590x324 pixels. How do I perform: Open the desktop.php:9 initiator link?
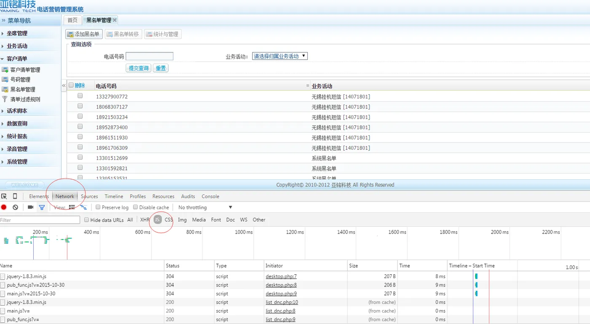point(281,294)
